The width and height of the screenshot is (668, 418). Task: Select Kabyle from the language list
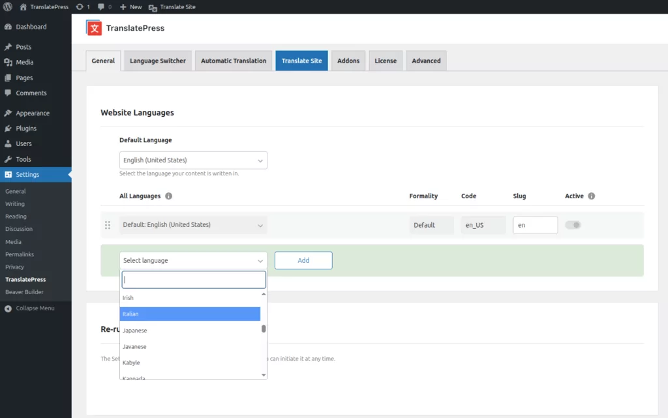click(190, 363)
